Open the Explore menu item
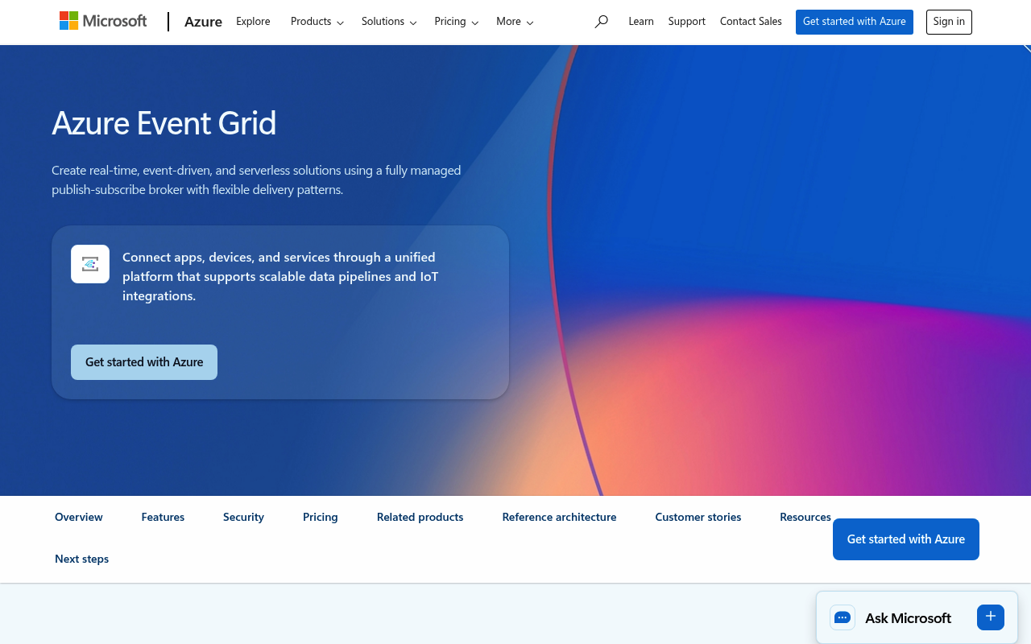 pyautogui.click(x=253, y=22)
